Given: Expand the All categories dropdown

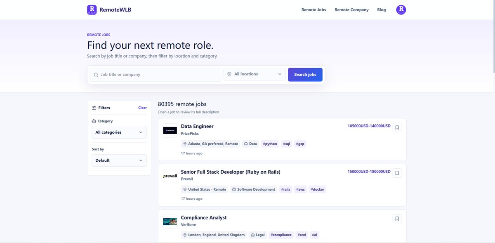Looking at the screenshot, I should coord(119,132).
